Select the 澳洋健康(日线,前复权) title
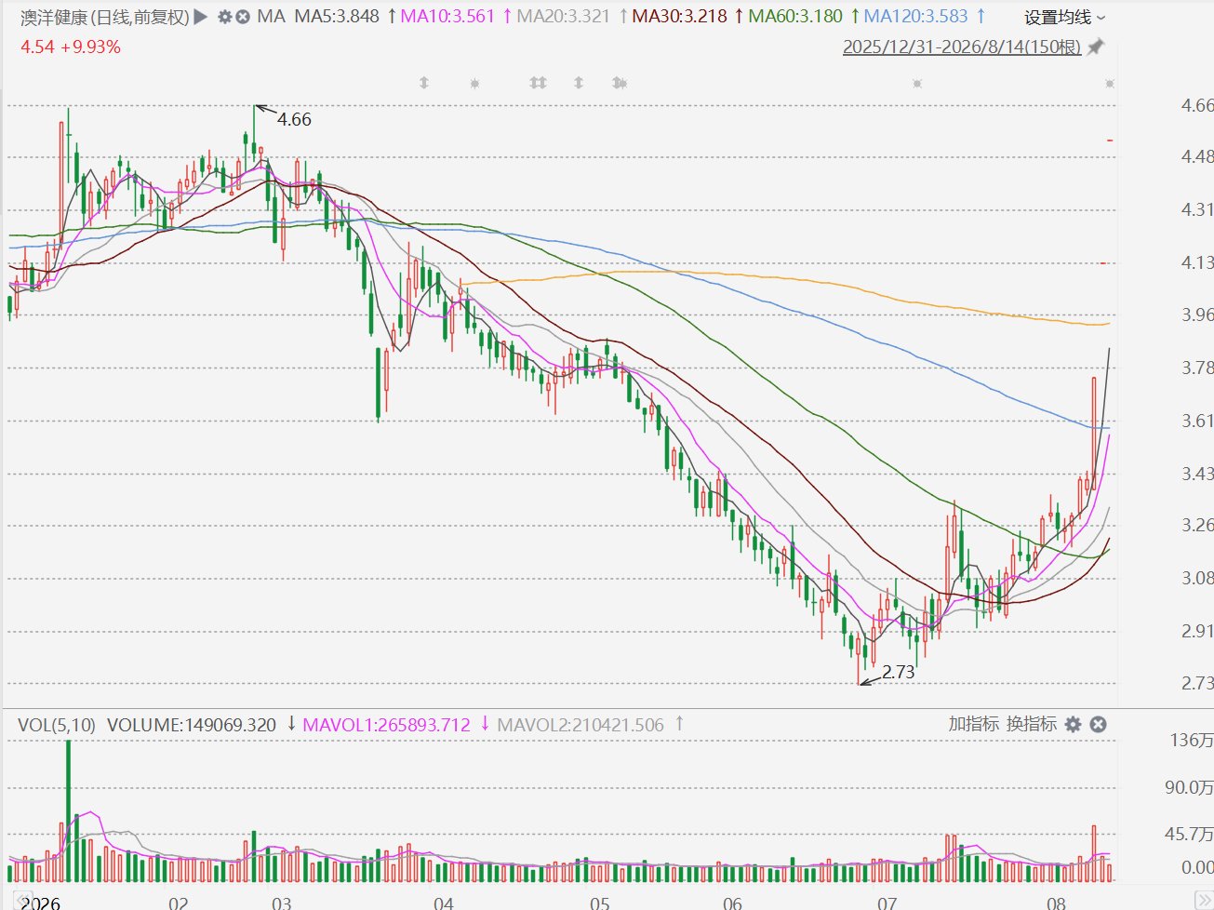The image size is (1214, 910). tap(105, 17)
